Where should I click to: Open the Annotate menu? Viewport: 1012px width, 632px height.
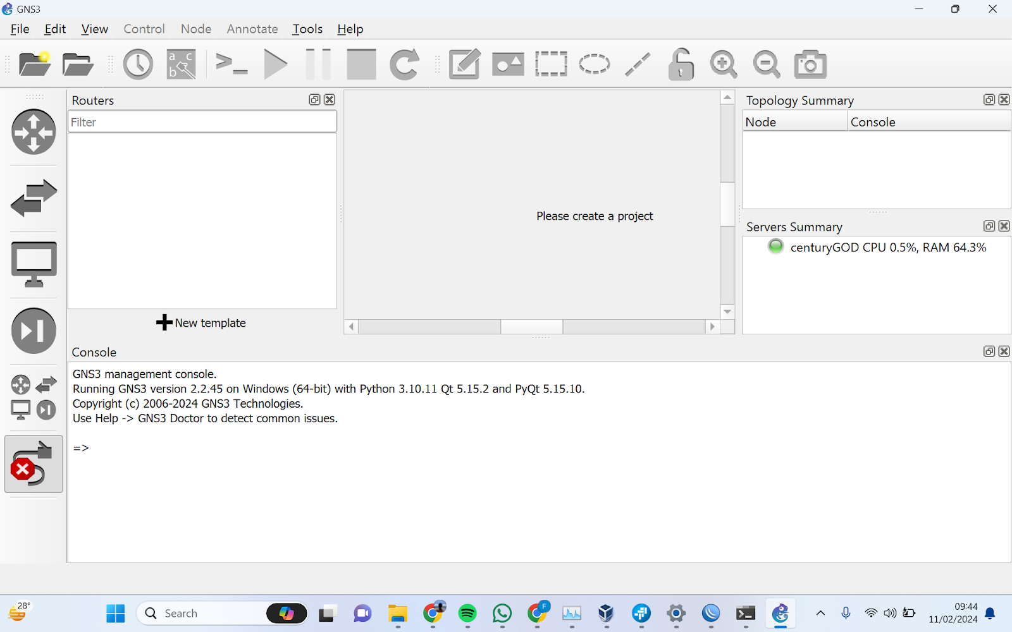click(x=252, y=29)
